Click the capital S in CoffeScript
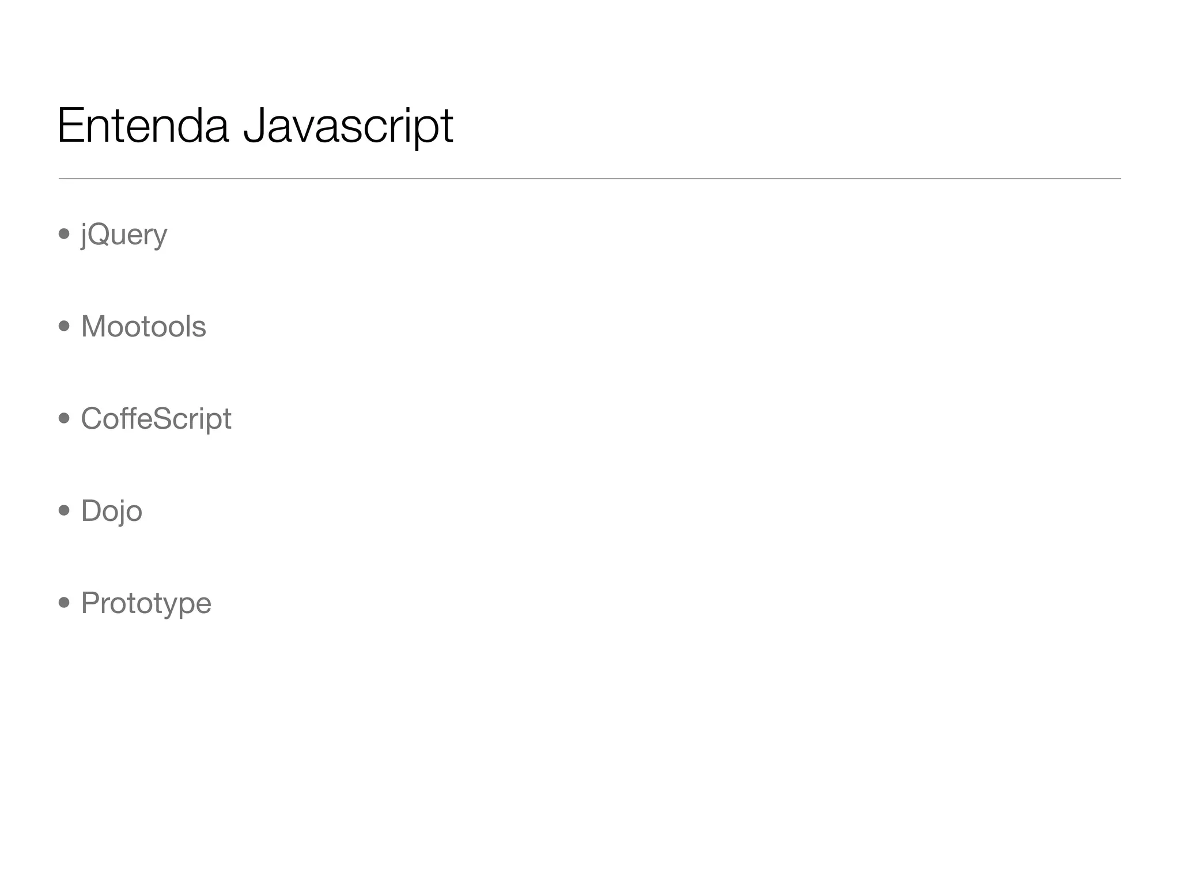The height and width of the screenshot is (885, 1180). [164, 418]
